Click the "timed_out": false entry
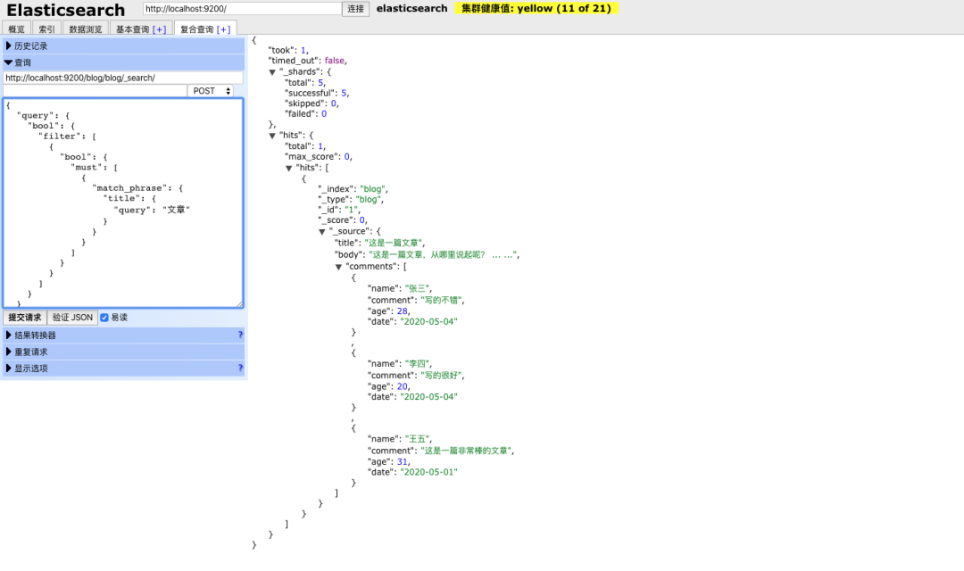Image resolution: width=964 pixels, height=571 pixels. click(x=307, y=61)
